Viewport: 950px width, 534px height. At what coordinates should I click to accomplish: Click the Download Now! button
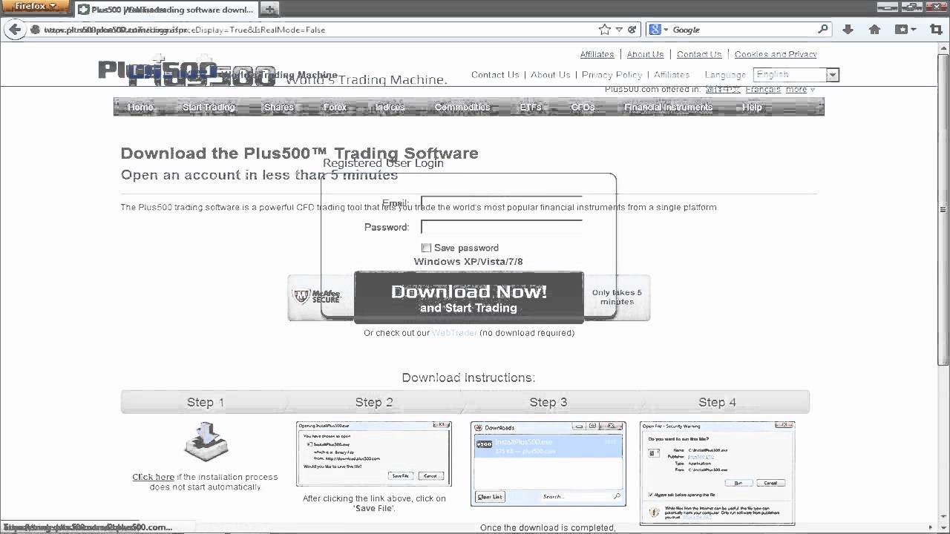(469, 297)
